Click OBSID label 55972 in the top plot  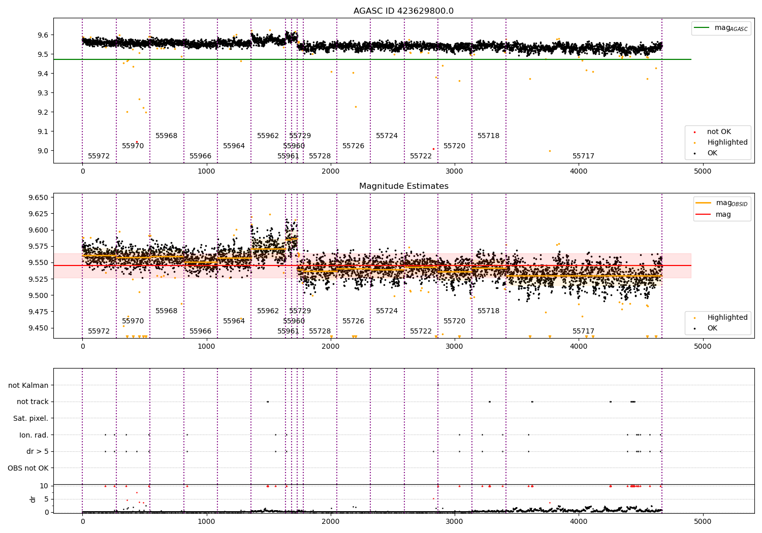pos(99,156)
